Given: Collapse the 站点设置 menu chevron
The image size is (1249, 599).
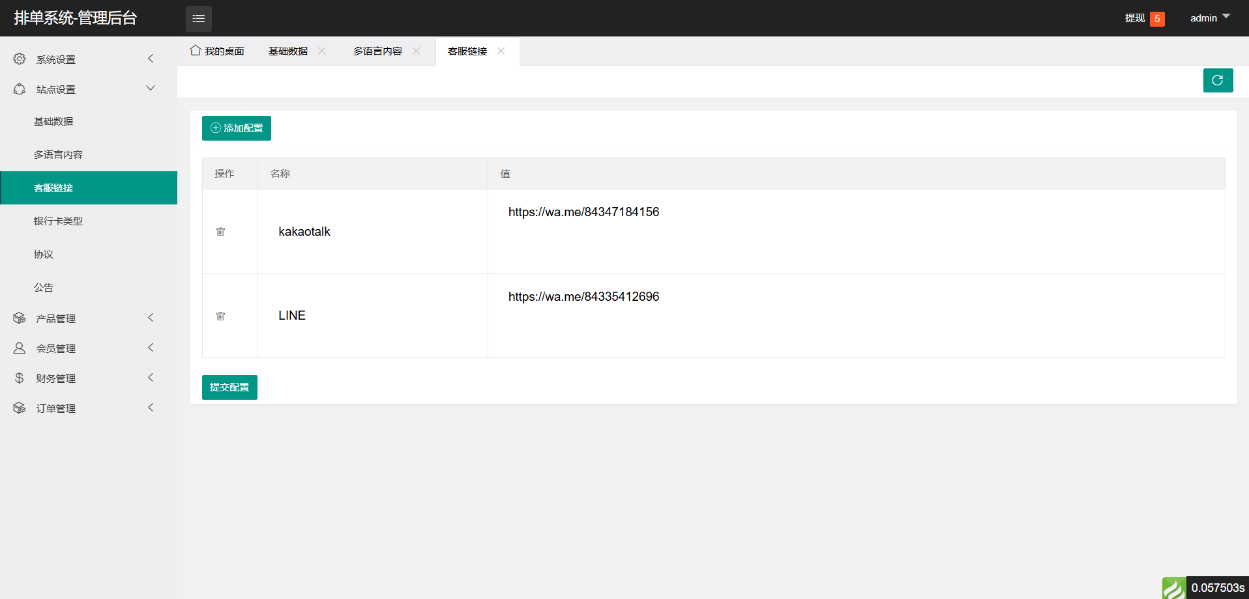Looking at the screenshot, I should click(151, 89).
